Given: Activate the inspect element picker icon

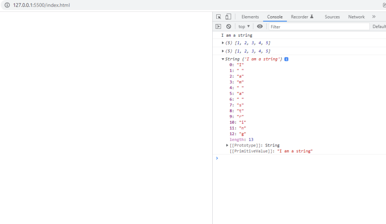Looking at the screenshot, I should (x=218, y=17).
